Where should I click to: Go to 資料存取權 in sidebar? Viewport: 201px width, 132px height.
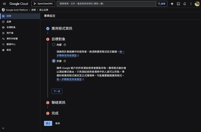click(x=12, y=39)
